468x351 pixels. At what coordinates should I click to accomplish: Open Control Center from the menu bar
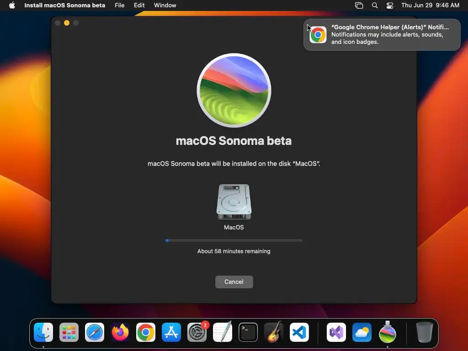point(389,5)
